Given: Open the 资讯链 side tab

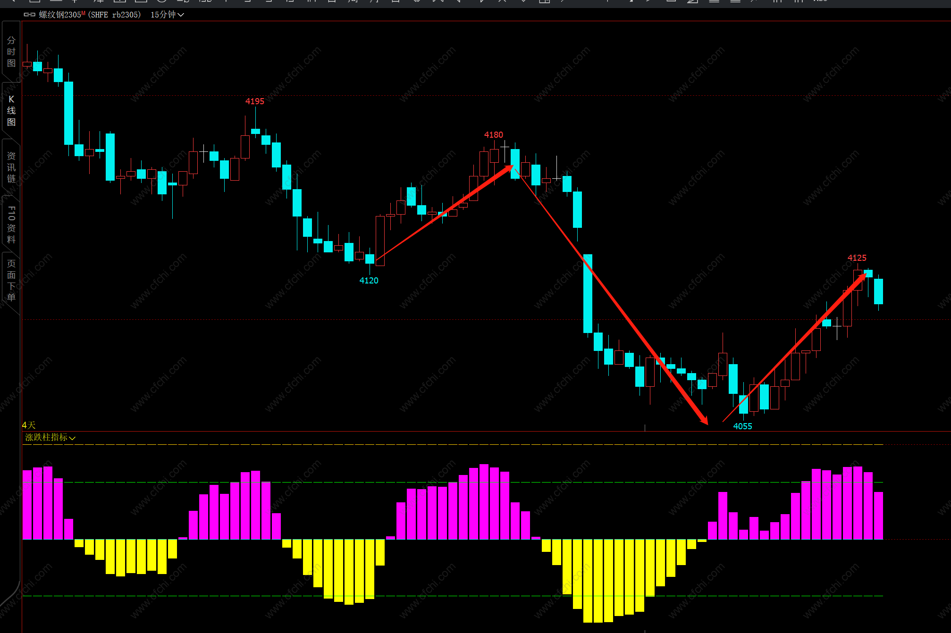Looking at the screenshot, I should 11,167.
